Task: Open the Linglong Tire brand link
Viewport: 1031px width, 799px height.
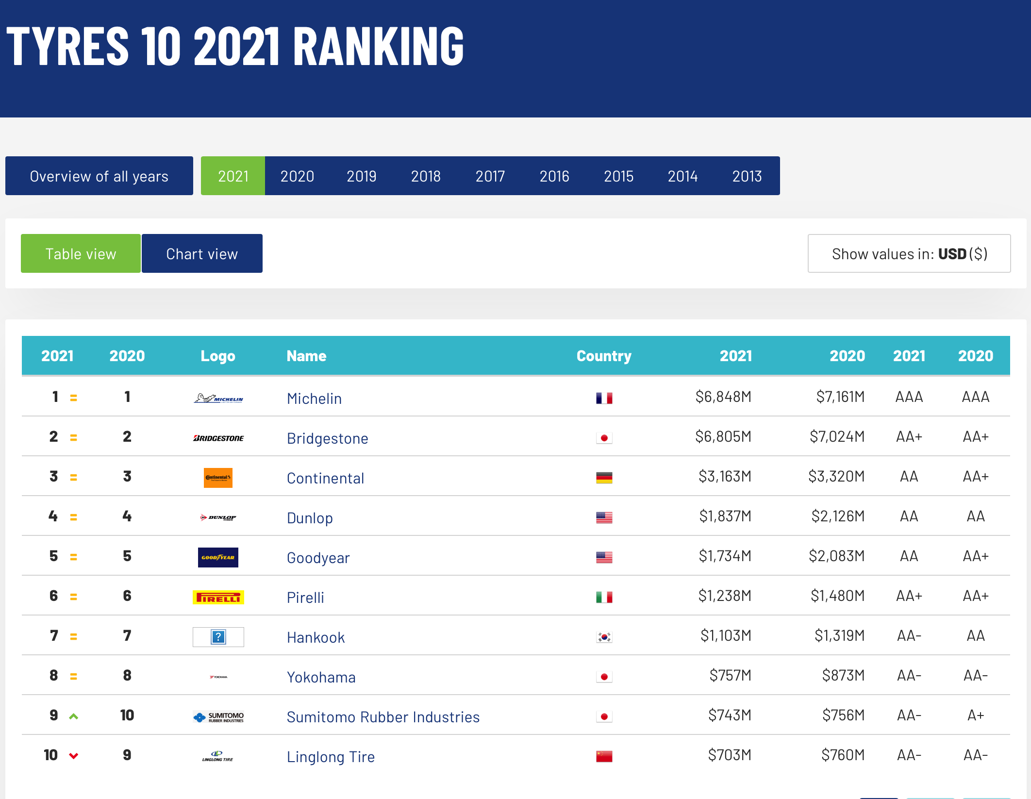Action: (x=331, y=757)
